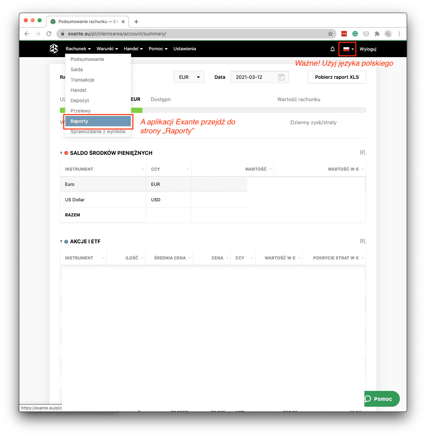
Task: Open the notifications bell
Action: click(x=332, y=49)
